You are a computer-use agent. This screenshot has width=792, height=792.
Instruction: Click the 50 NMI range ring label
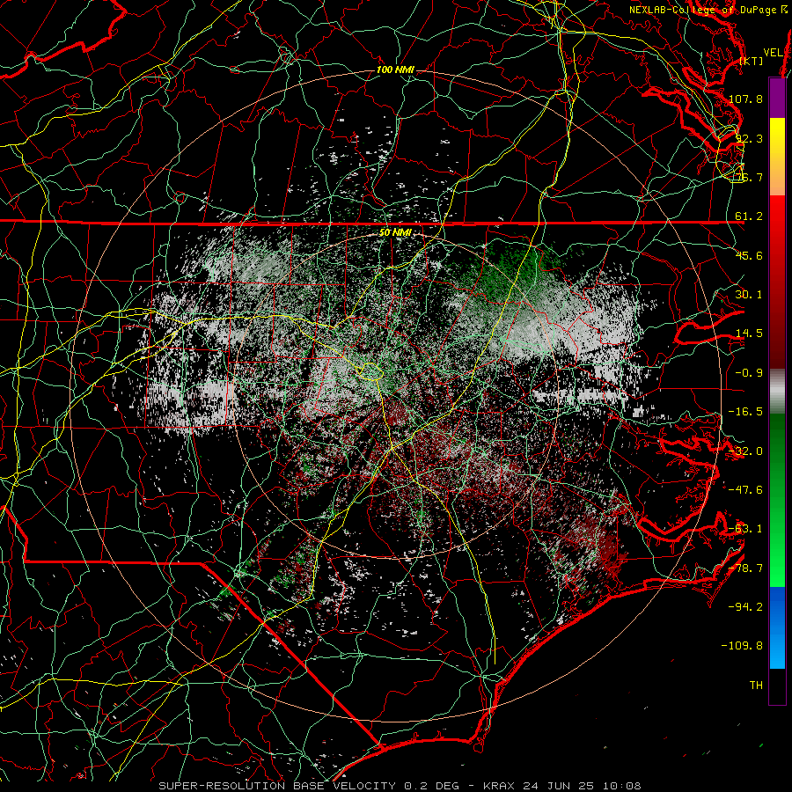[x=395, y=232]
